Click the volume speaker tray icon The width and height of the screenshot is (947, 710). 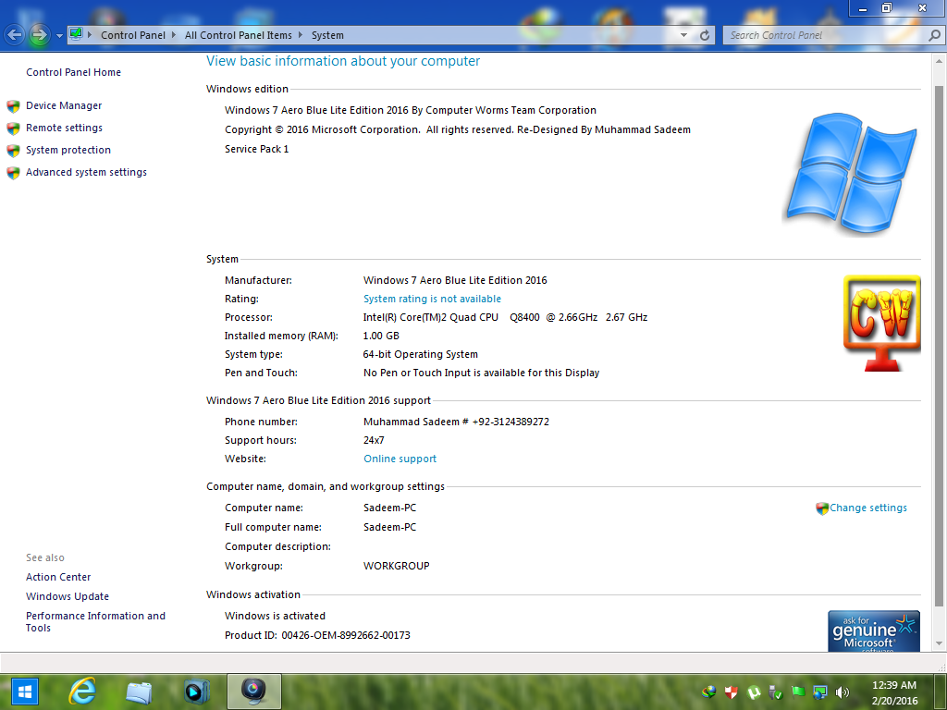point(842,692)
